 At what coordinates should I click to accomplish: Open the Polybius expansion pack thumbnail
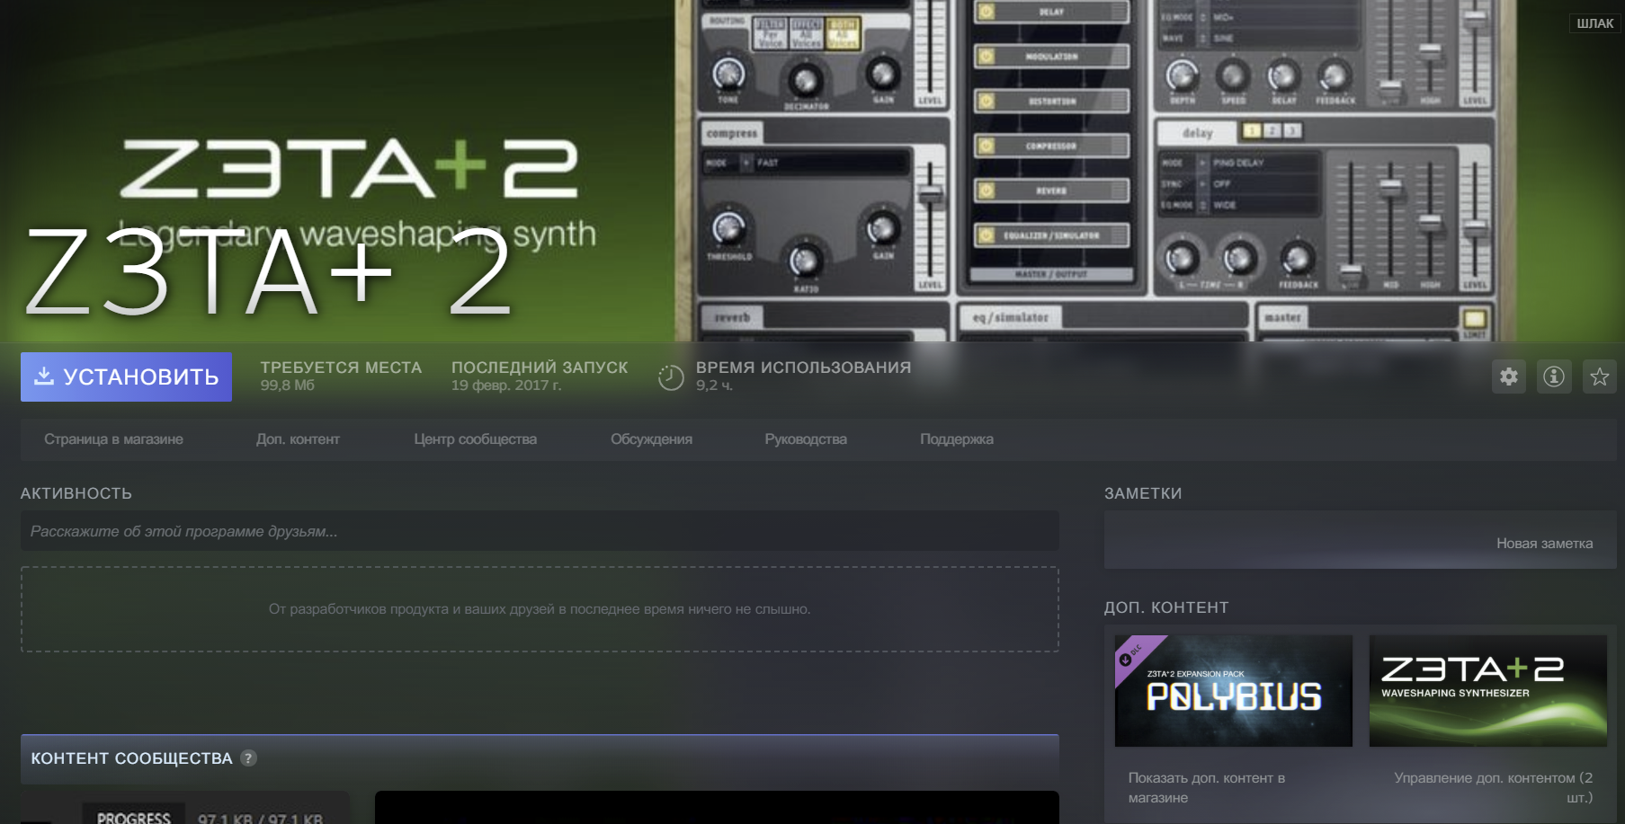tap(1234, 691)
